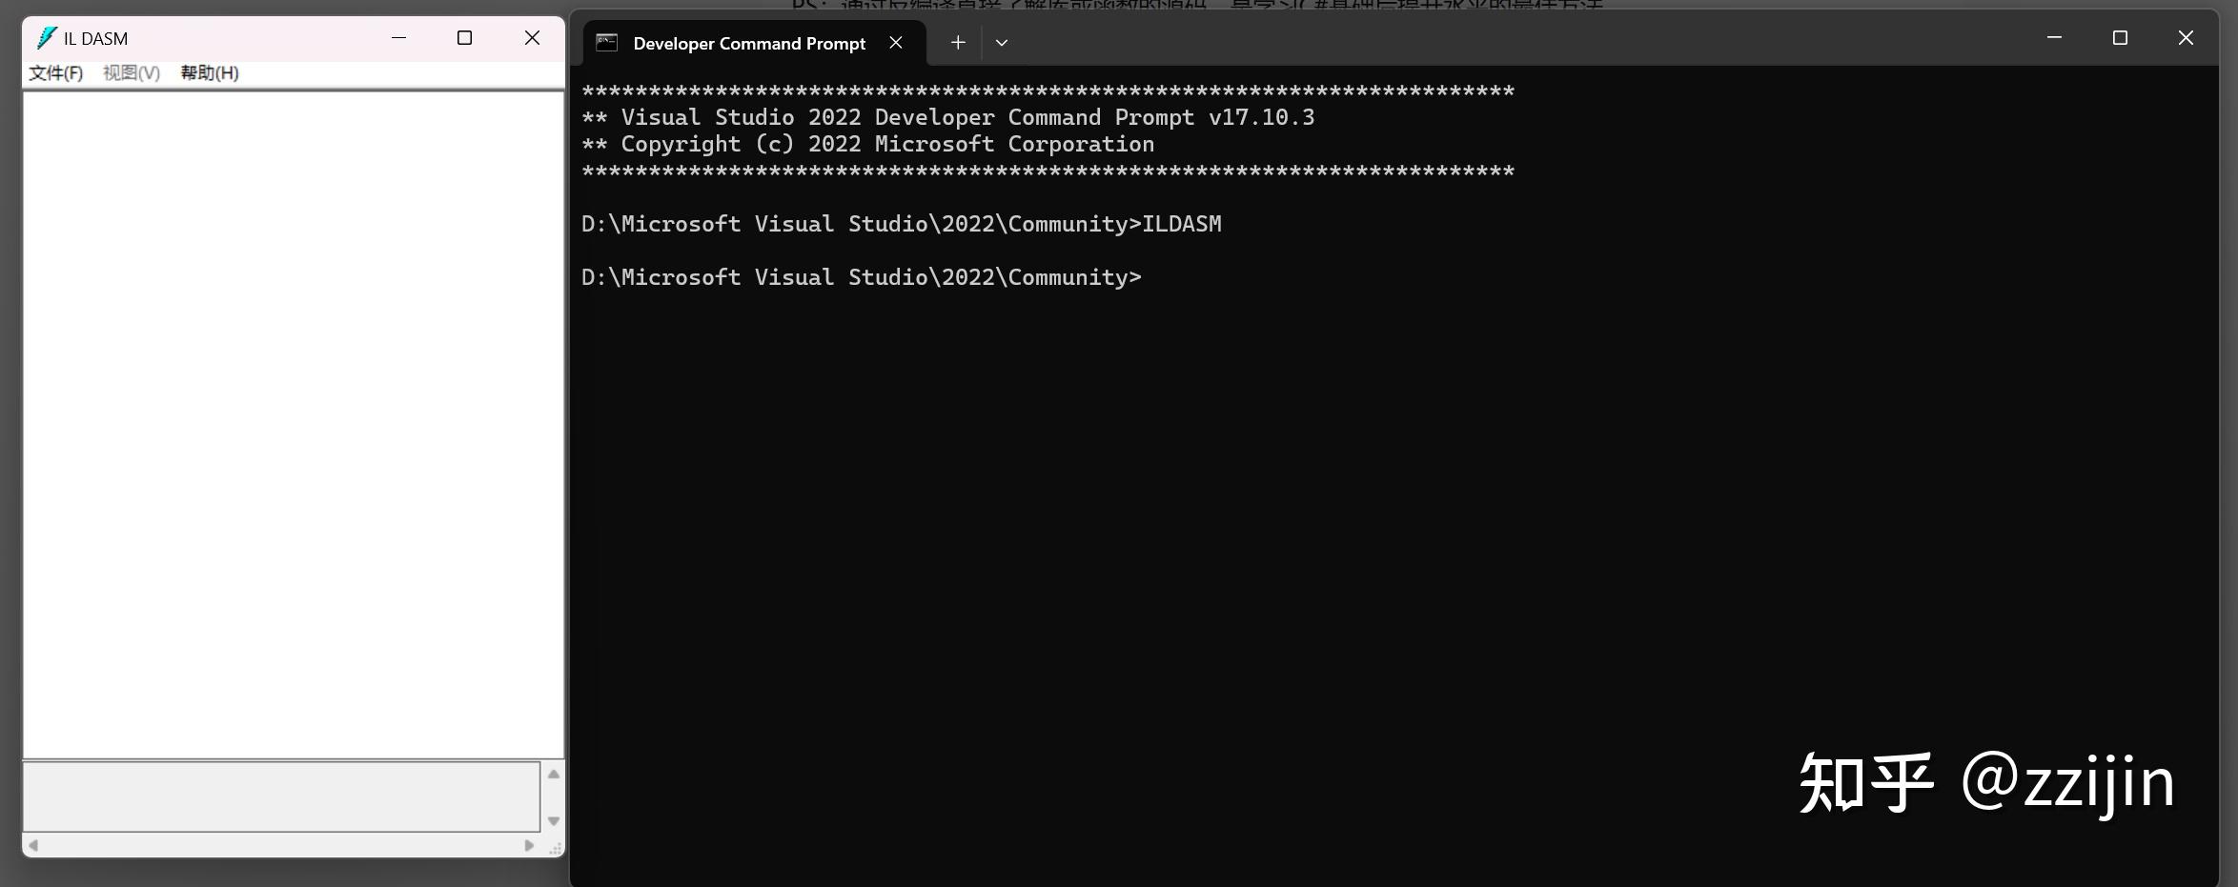Viewport: 2238px width, 887px height.
Task: Click the horizontal scroll left arrow in IL DASM
Action: pyautogui.click(x=33, y=845)
